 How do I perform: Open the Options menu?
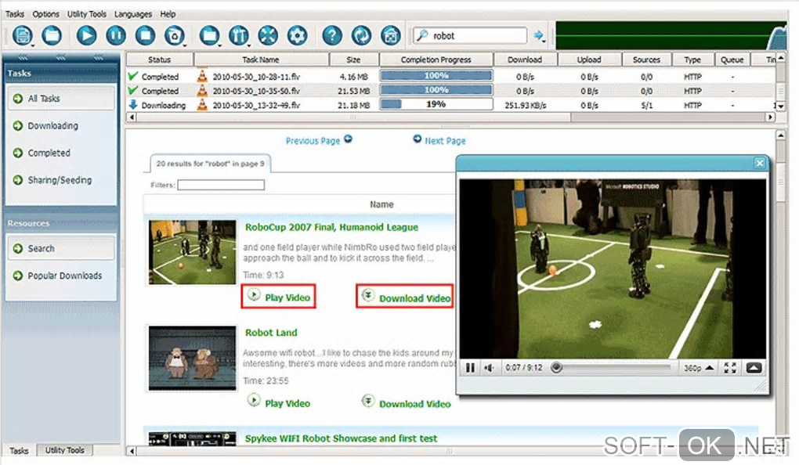pyautogui.click(x=45, y=14)
